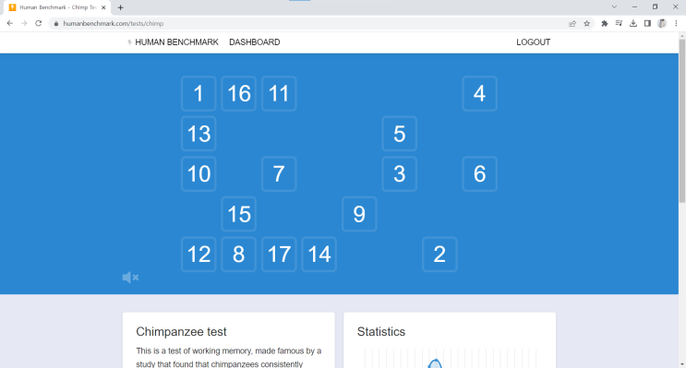Click the lightning bolt logo icon

coord(129,42)
